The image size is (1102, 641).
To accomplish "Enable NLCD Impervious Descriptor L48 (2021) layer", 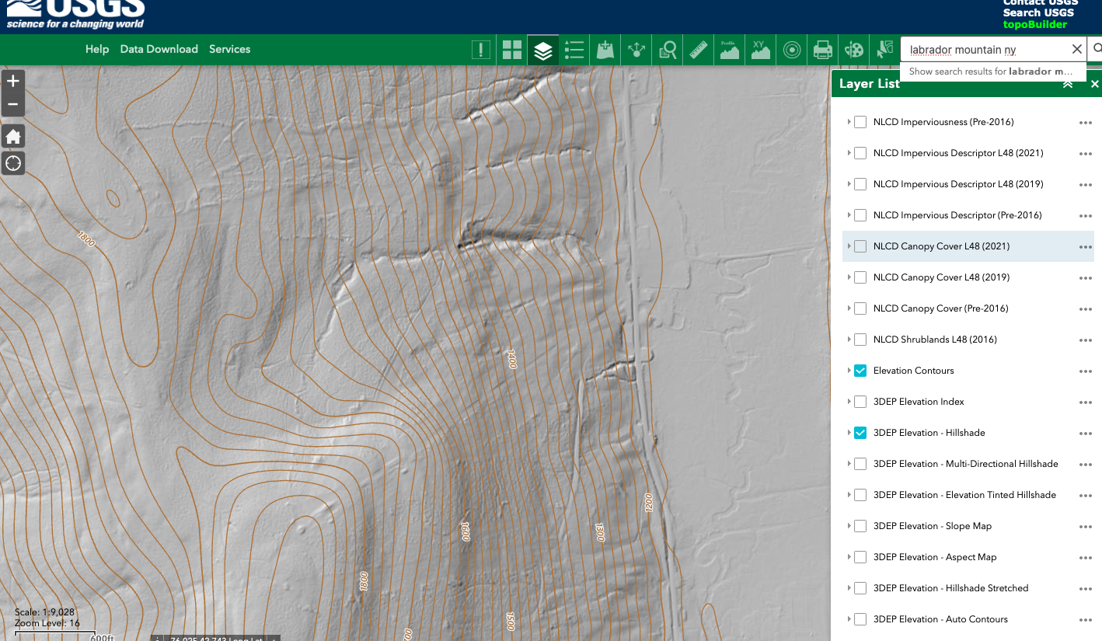I will [x=860, y=153].
